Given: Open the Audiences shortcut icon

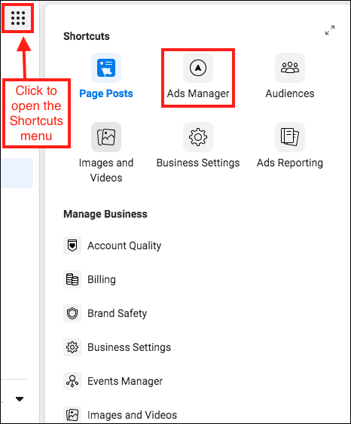Looking at the screenshot, I should click(x=290, y=68).
